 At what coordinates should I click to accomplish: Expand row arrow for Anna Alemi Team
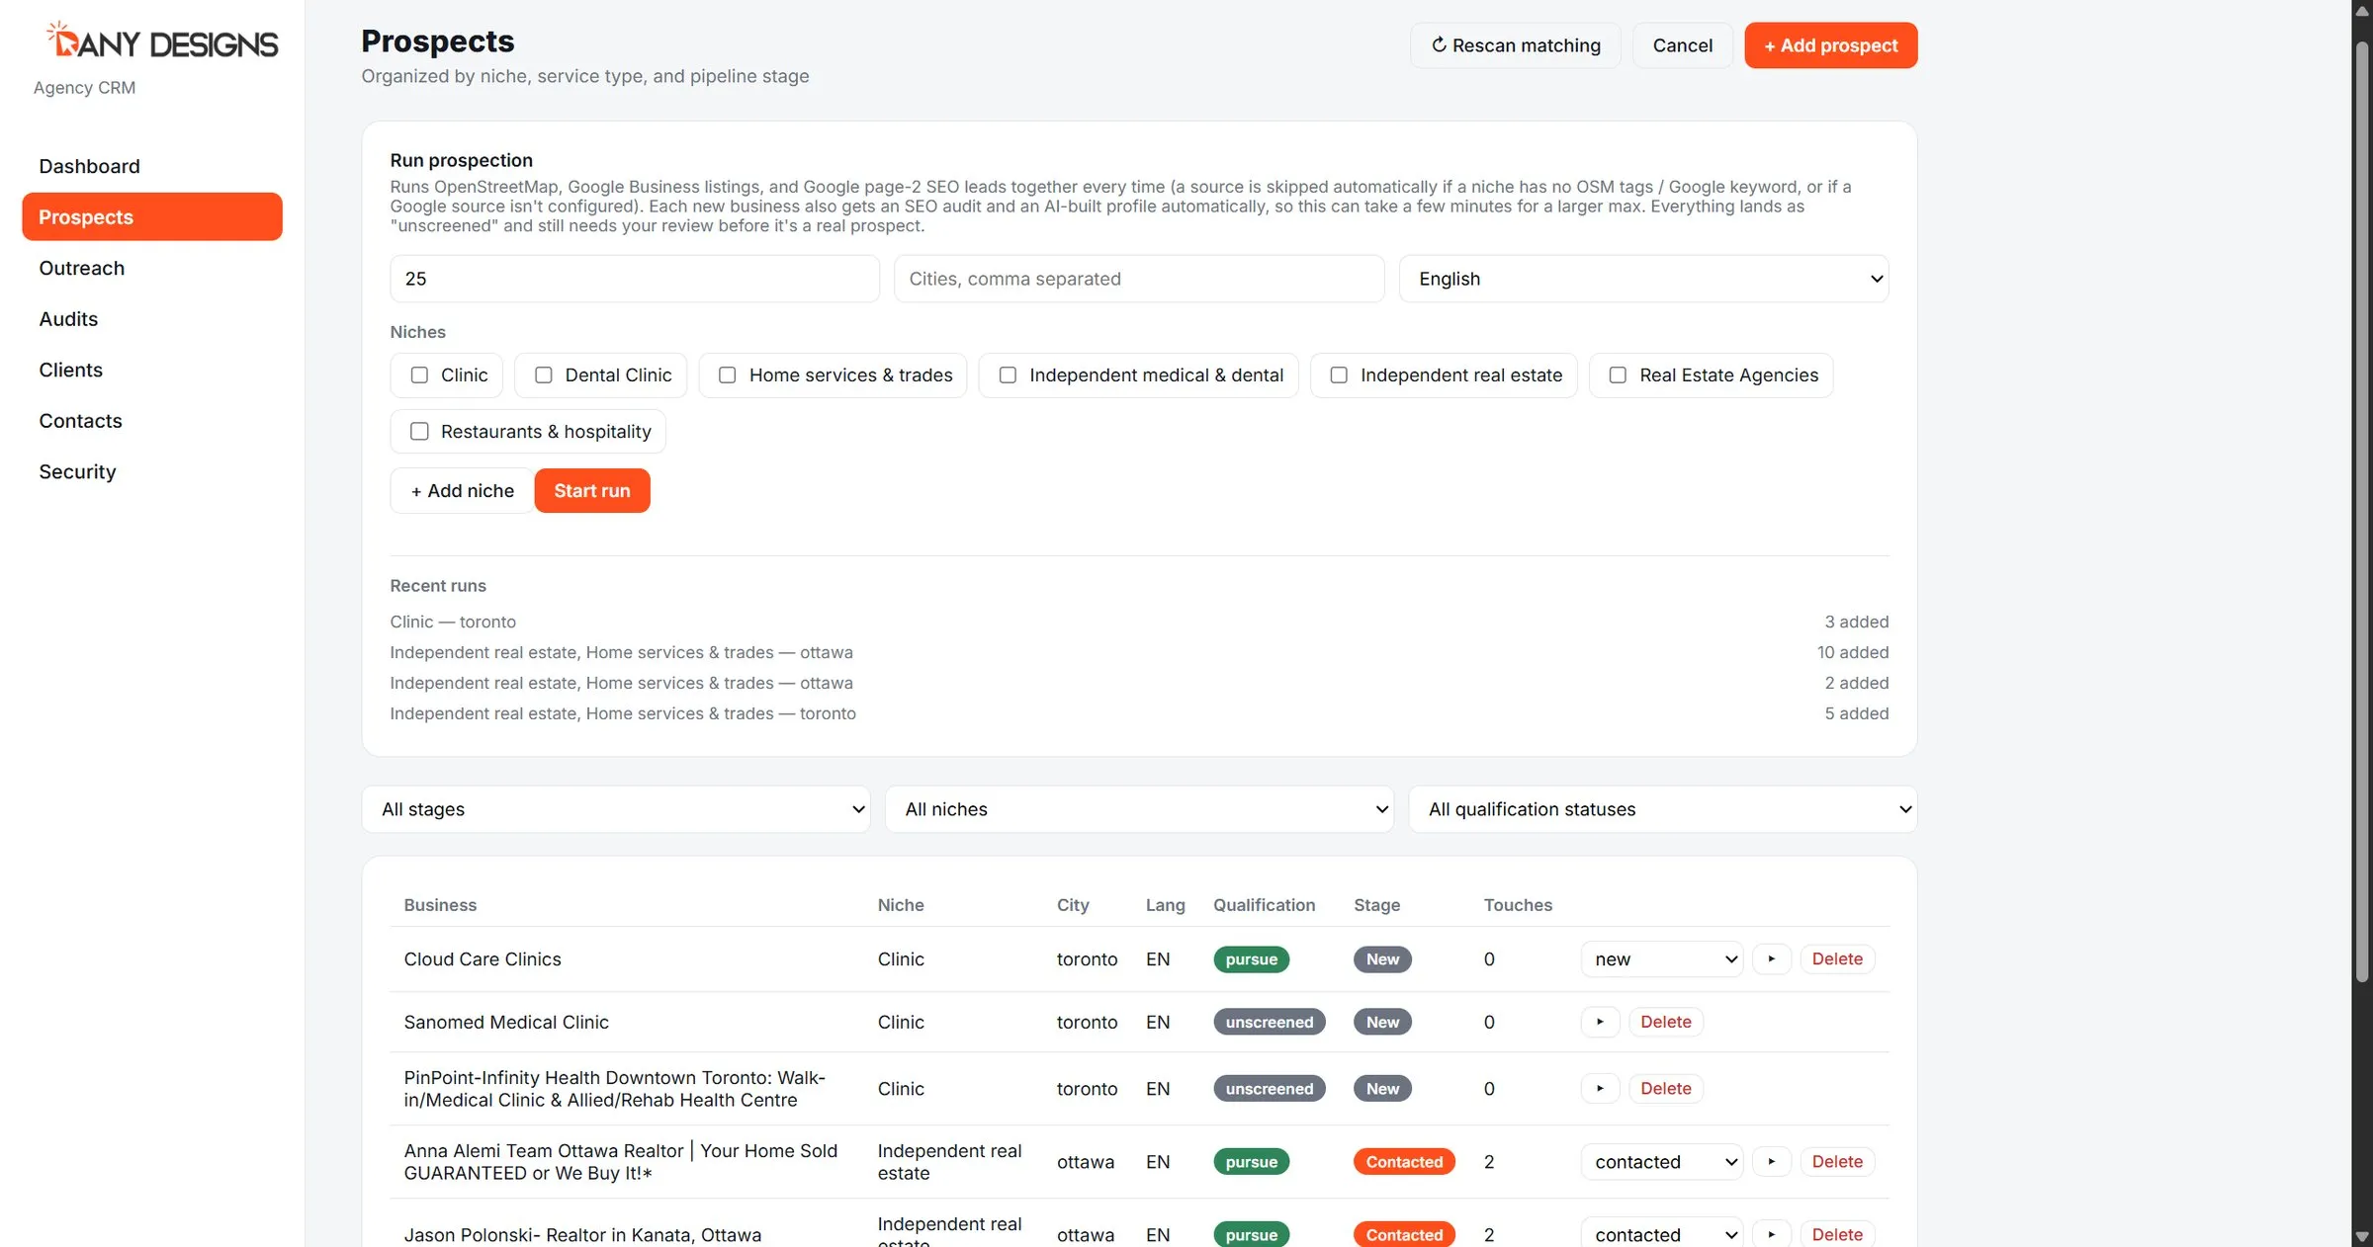[x=1771, y=1161]
